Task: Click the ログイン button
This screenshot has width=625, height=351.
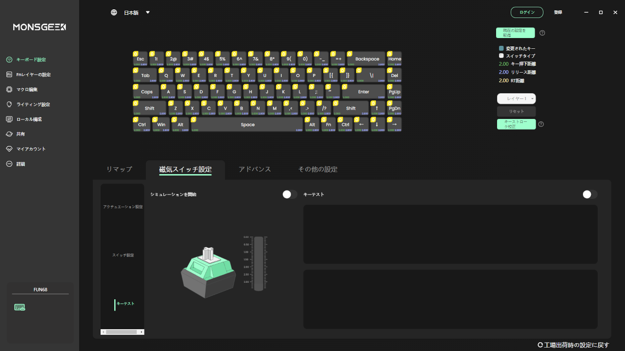Action: [x=526, y=13]
